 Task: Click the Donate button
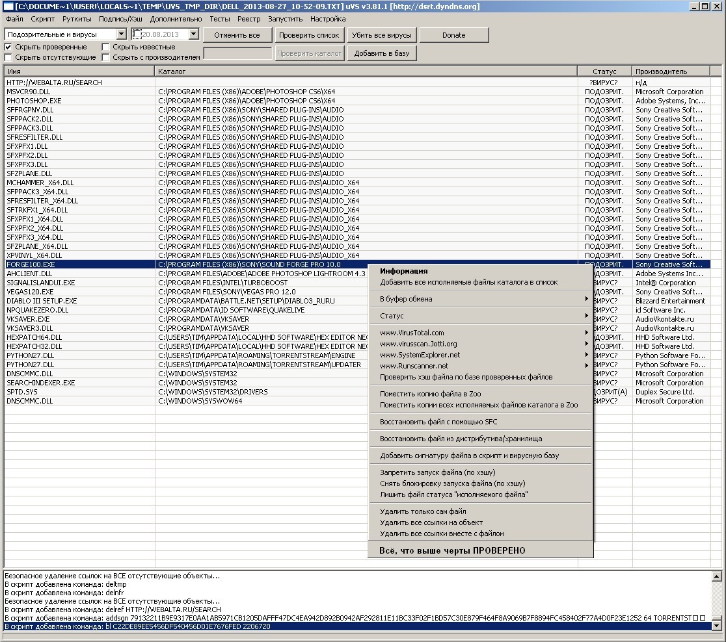click(453, 35)
